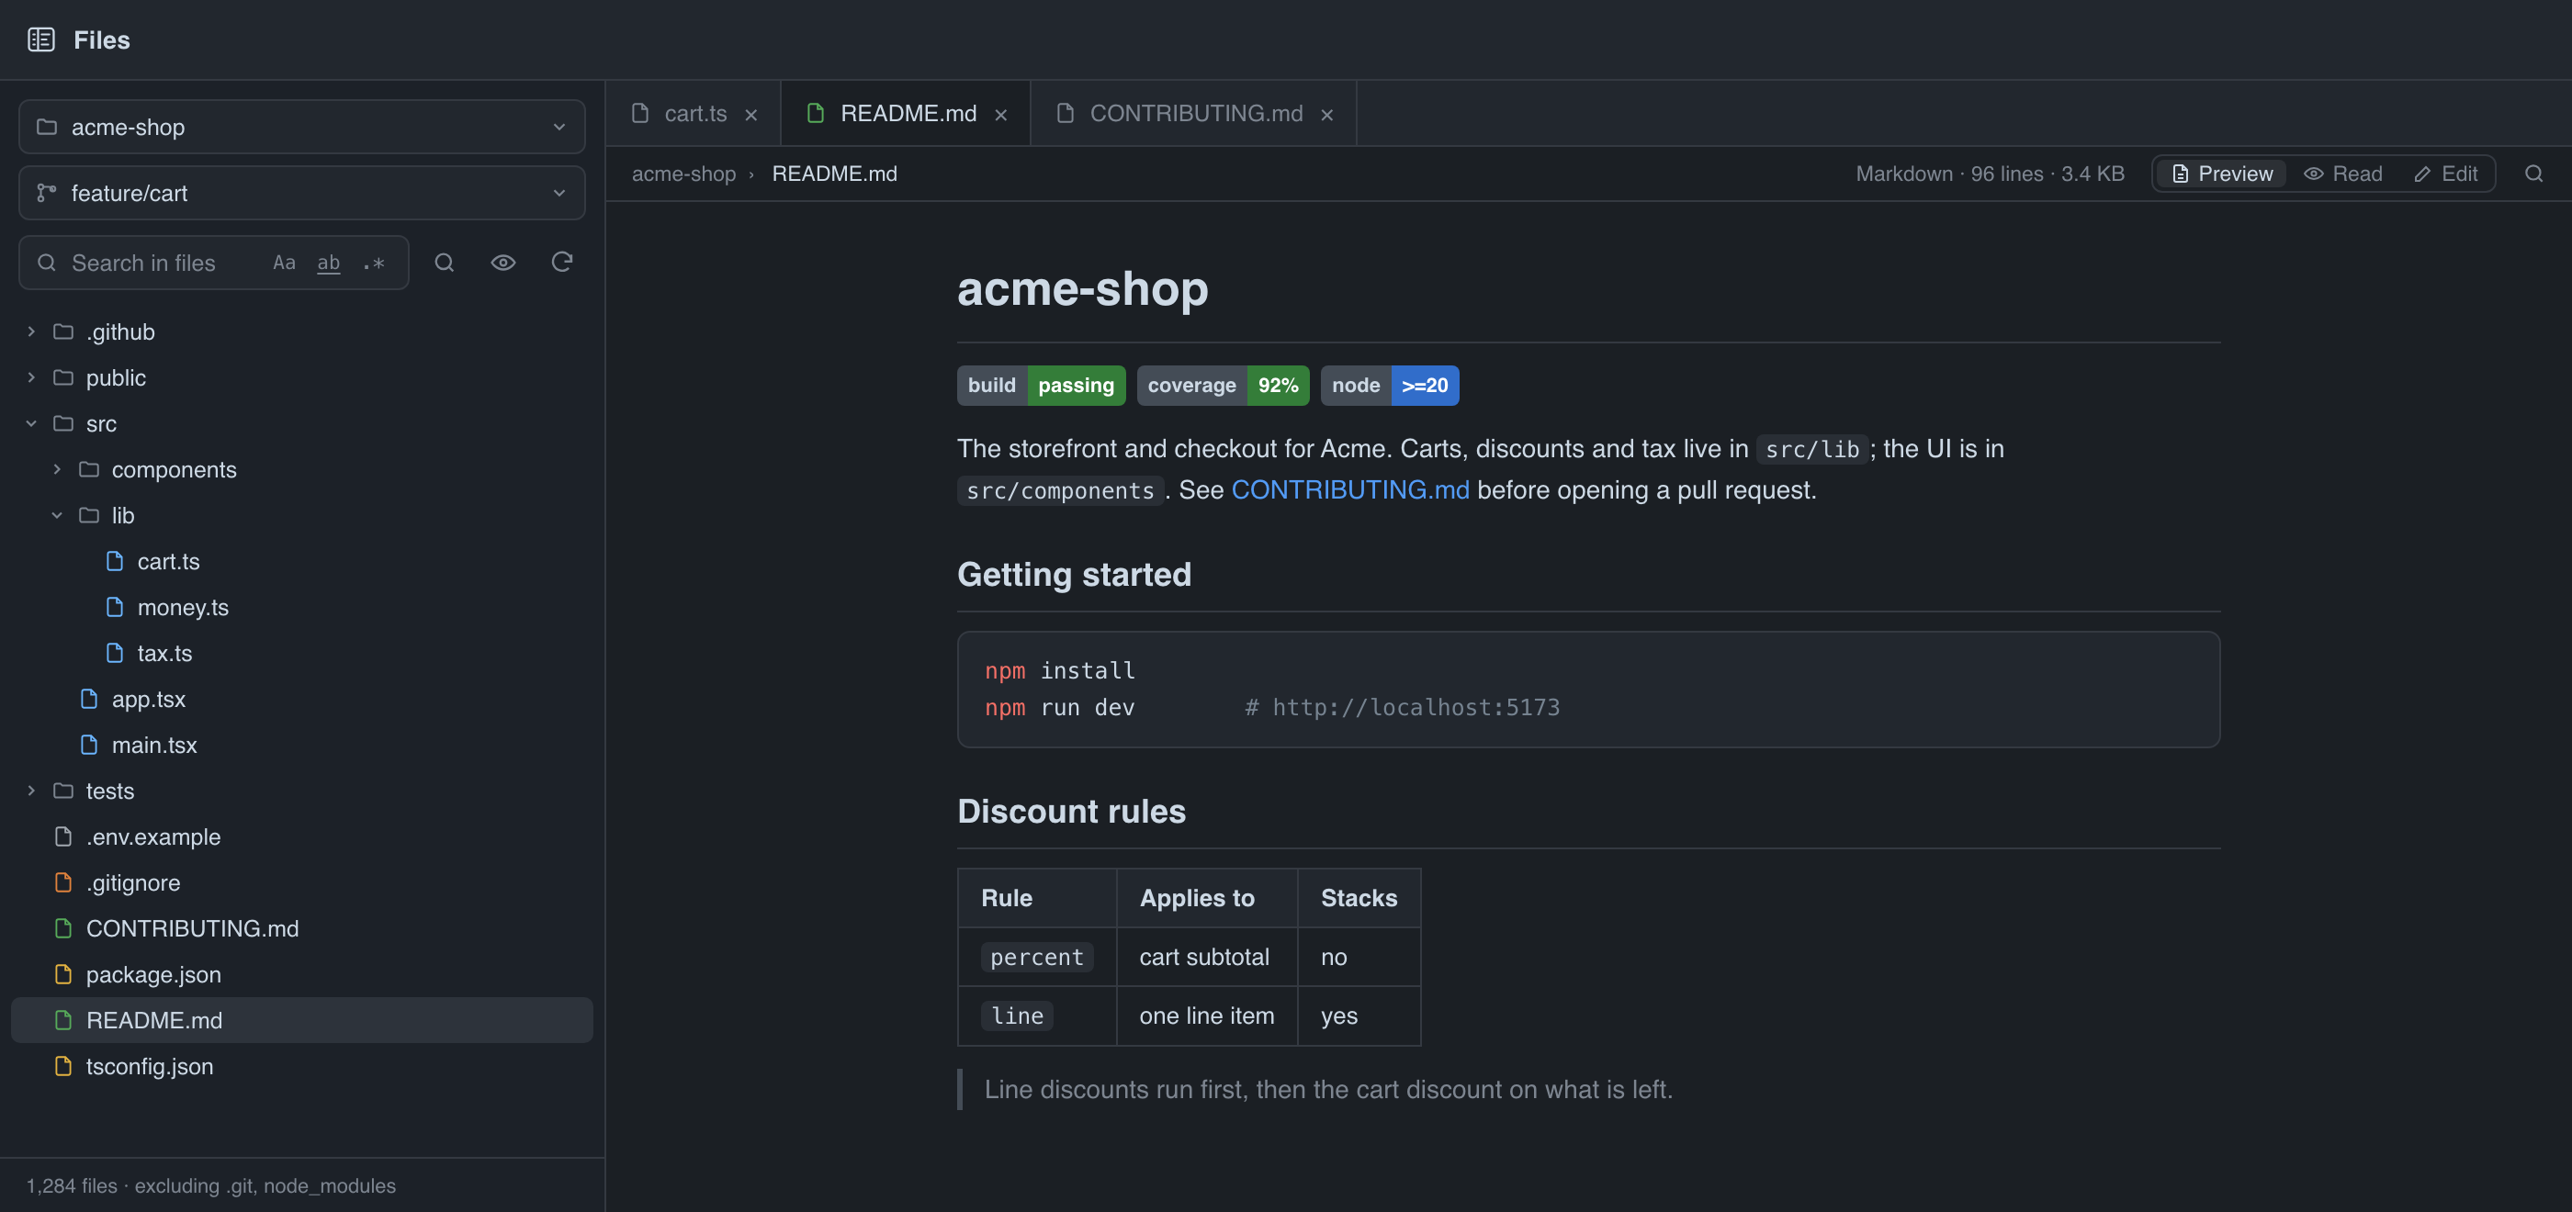The image size is (2572, 1212).
Task: Select README.md in file tree
Action: pyautogui.click(x=301, y=1020)
